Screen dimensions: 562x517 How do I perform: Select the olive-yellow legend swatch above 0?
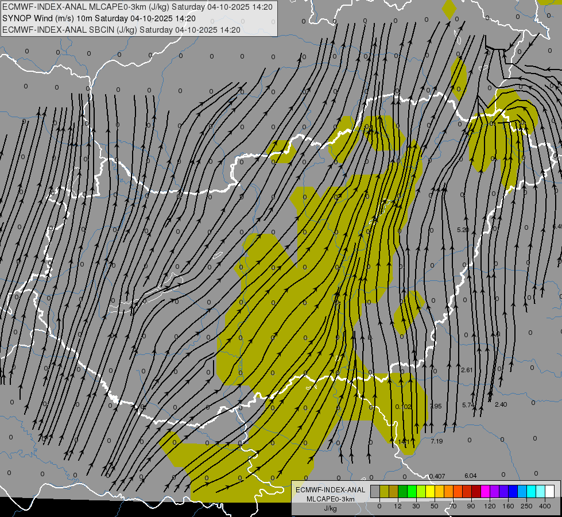pyautogui.click(x=384, y=491)
